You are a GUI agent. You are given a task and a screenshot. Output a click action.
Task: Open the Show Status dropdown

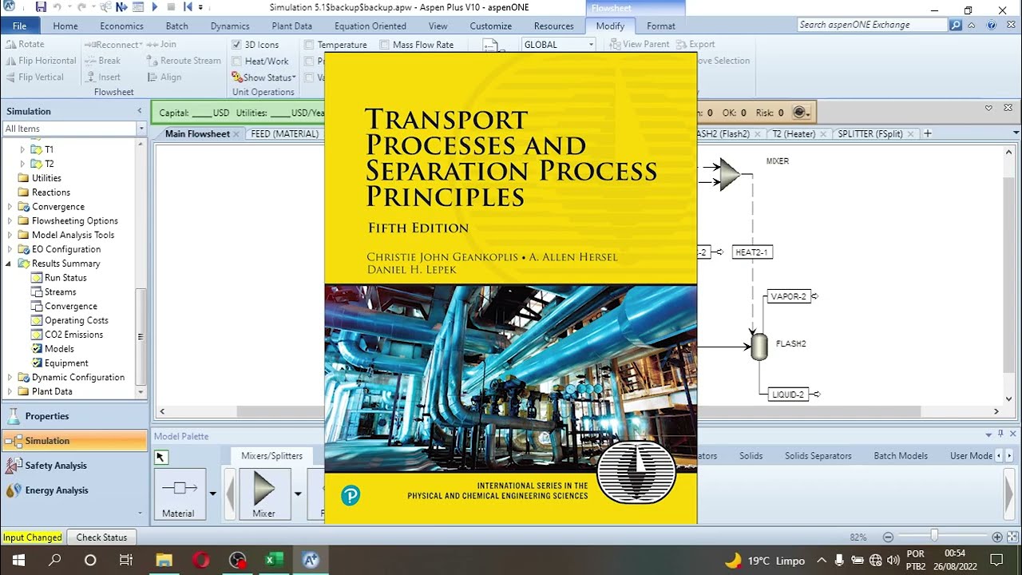pos(263,77)
